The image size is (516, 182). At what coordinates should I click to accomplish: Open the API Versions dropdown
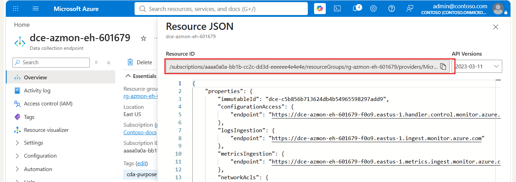[x=477, y=66]
